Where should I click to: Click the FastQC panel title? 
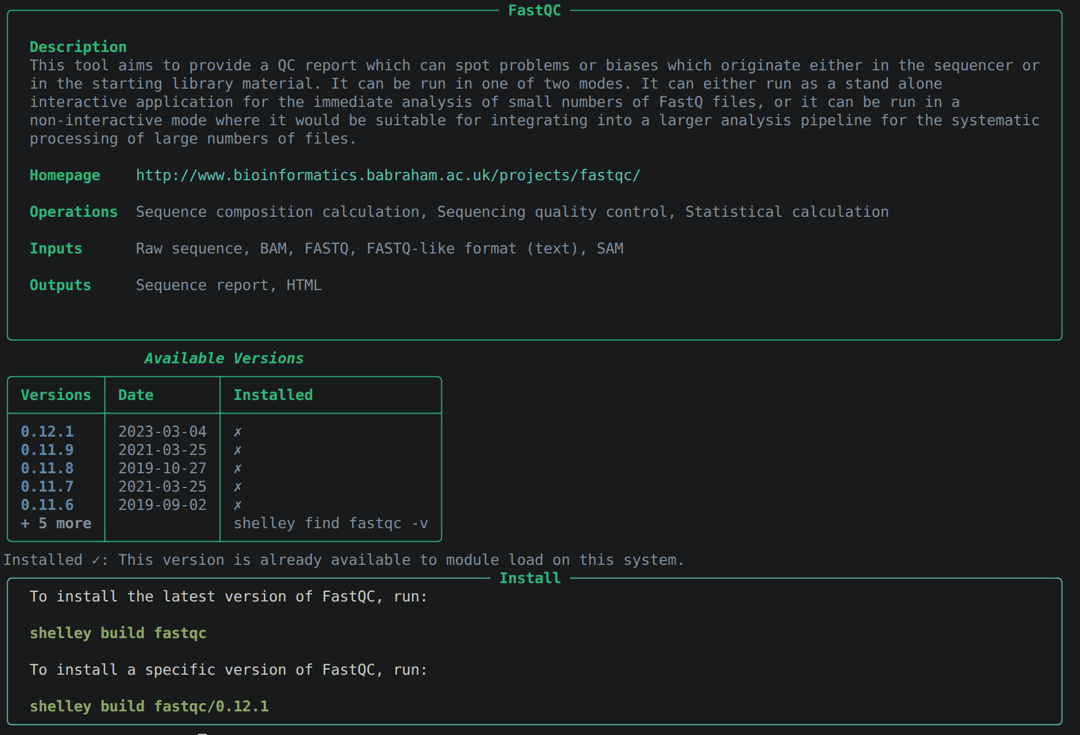pos(535,11)
